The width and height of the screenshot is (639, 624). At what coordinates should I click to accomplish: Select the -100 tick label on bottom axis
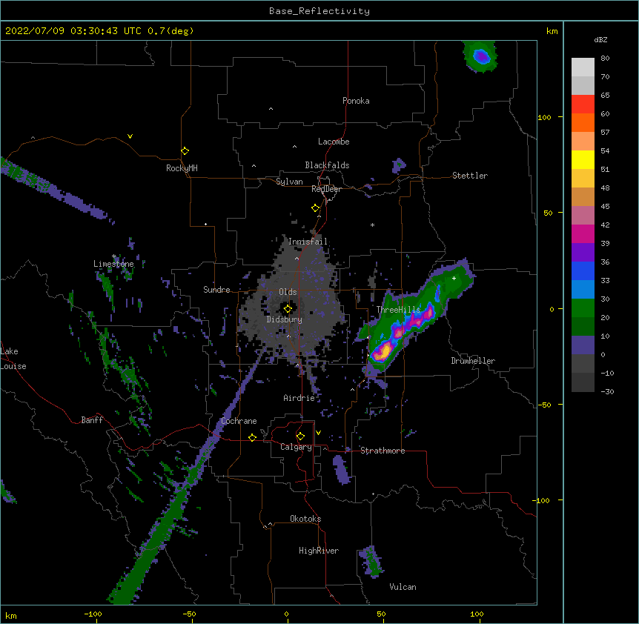(x=93, y=614)
